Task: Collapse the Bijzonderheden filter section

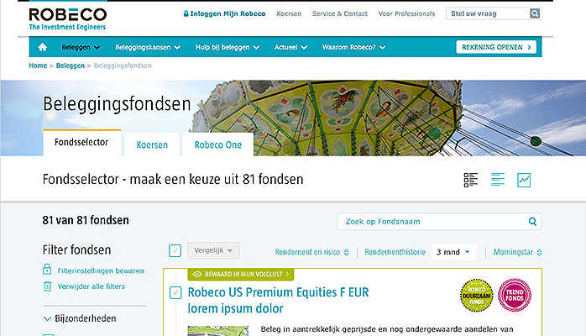Action: pos(79,318)
